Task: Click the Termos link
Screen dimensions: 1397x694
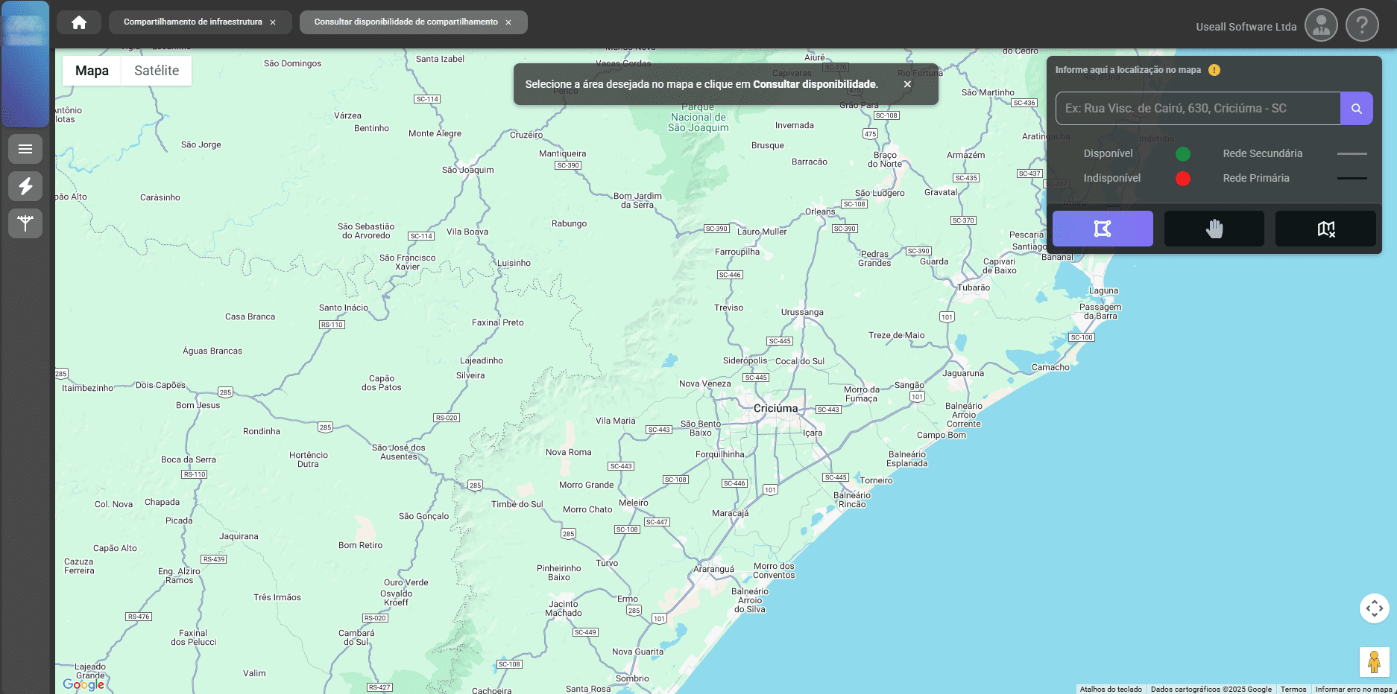Action: point(1293,689)
